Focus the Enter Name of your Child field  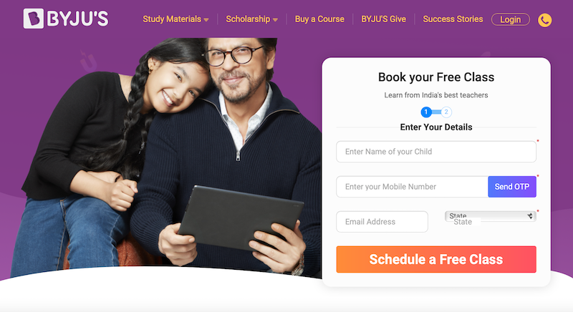point(436,152)
